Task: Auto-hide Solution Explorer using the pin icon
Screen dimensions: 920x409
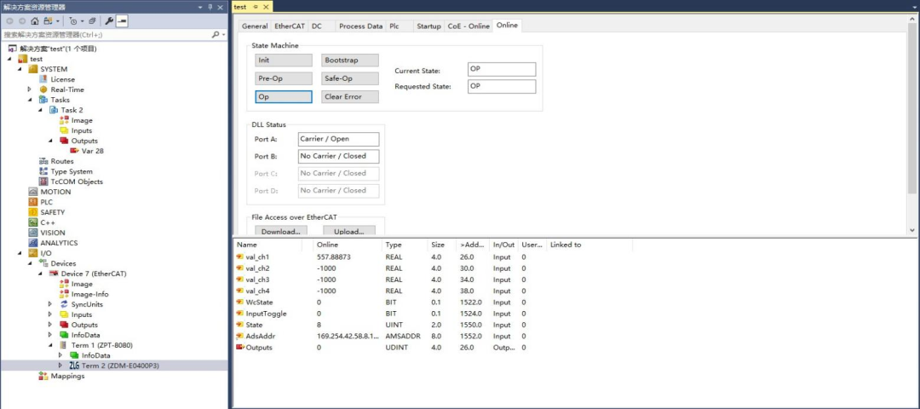Action: tap(210, 7)
